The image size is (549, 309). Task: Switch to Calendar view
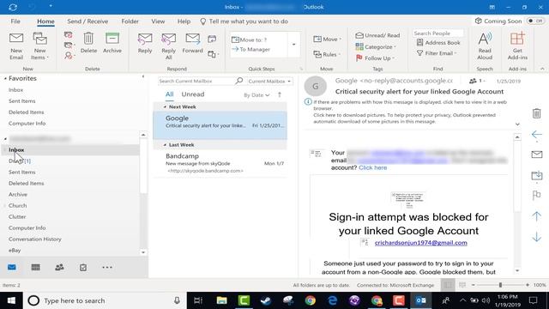35,267
